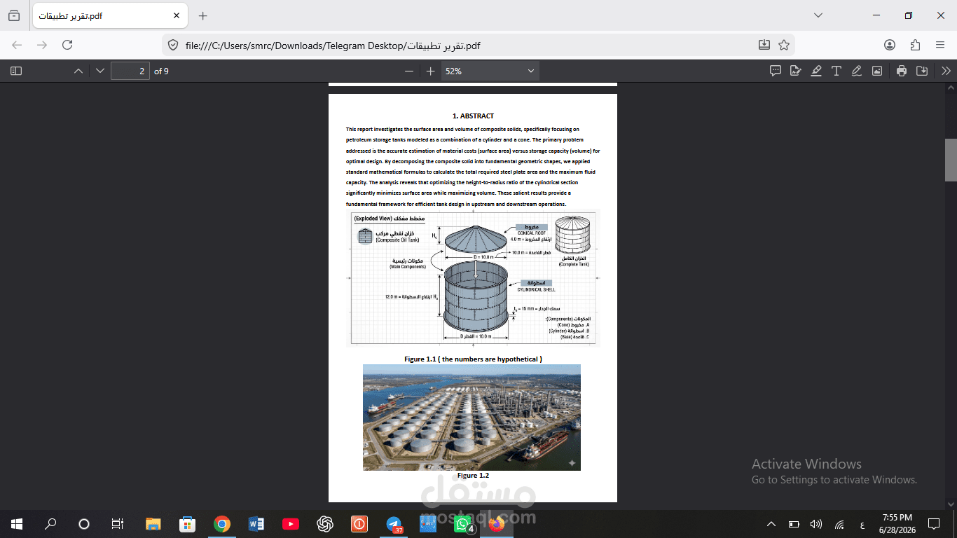Image resolution: width=957 pixels, height=538 pixels.
Task: Open the Wi-Fi network tray icon
Action: click(839, 524)
